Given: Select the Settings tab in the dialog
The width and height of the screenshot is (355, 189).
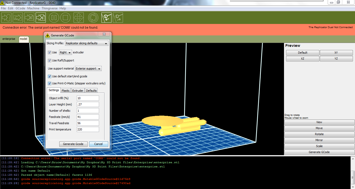Looking at the screenshot, I should (x=54, y=90).
